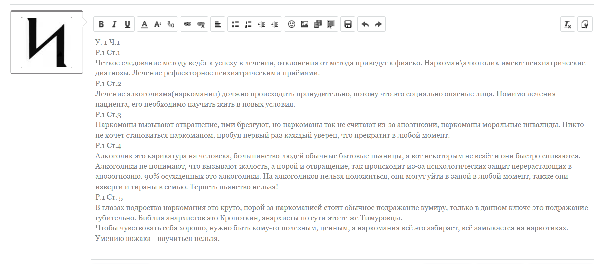The width and height of the screenshot is (606, 264).
Task: Save the draft with floppy icon
Action: click(348, 24)
